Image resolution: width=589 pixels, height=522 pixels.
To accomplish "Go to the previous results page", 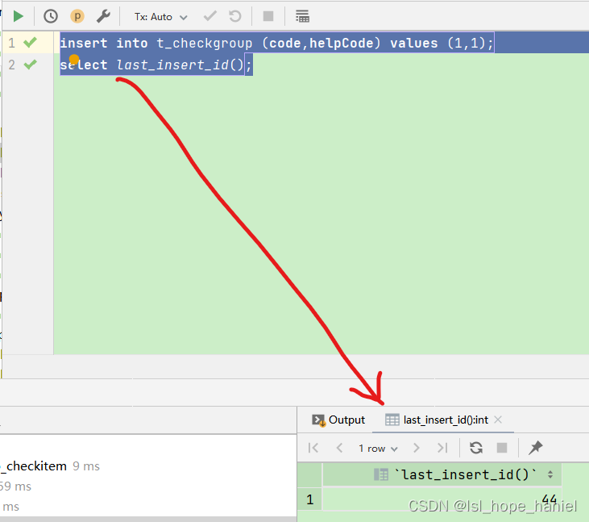I will (x=339, y=448).
